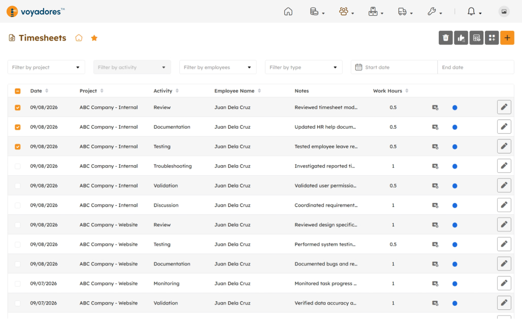Click the Start date field
Image resolution: width=522 pixels, height=319 pixels.
point(394,67)
